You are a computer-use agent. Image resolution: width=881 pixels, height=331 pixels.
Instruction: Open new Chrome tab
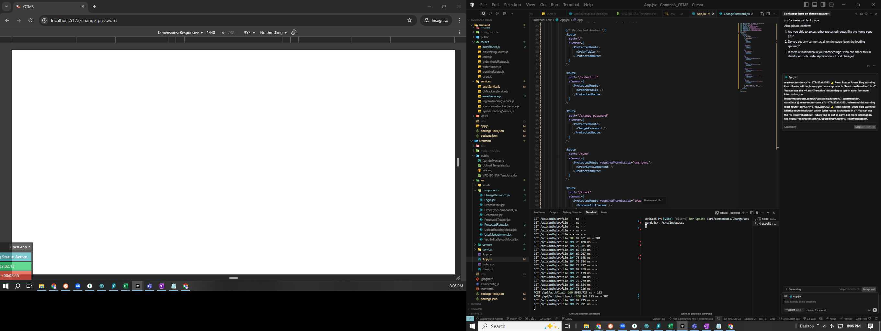point(95,6)
